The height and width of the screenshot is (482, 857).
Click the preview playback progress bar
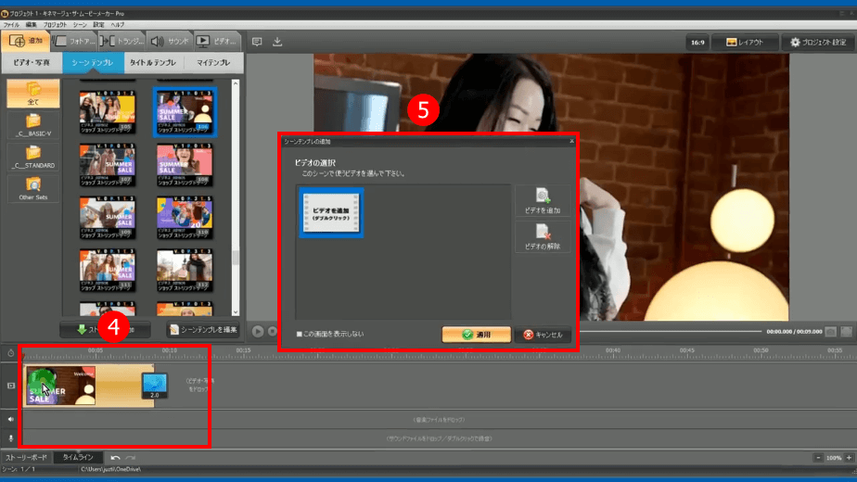pyautogui.click(x=668, y=331)
